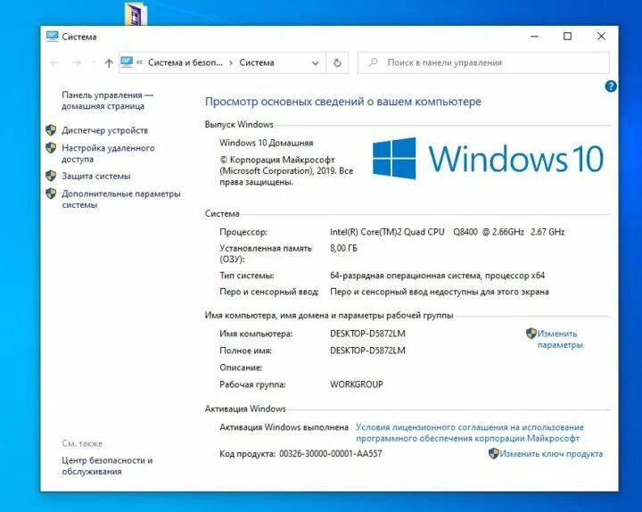Viewport: 642px width, 512px height.
Task: Open 'Защита системы' link
Action: click(96, 176)
